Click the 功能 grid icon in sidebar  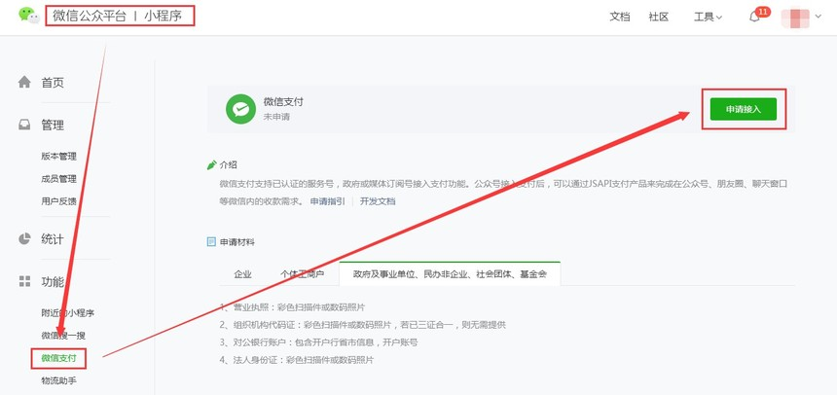tap(25, 281)
